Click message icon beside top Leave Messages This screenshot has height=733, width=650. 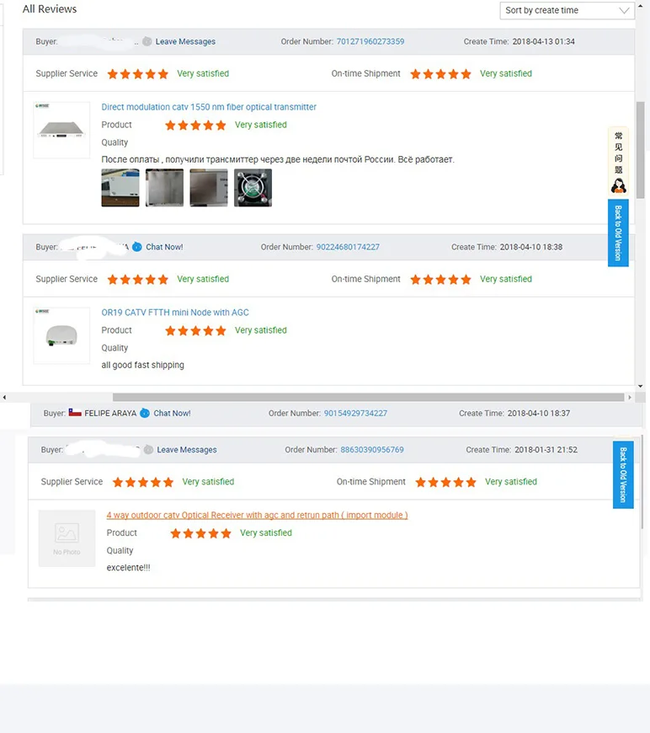click(147, 41)
